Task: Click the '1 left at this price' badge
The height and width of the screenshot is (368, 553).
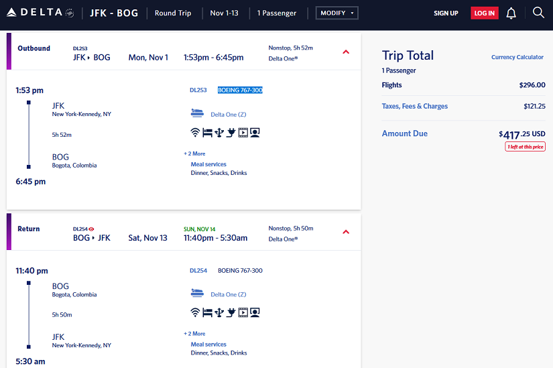Action: tap(525, 147)
